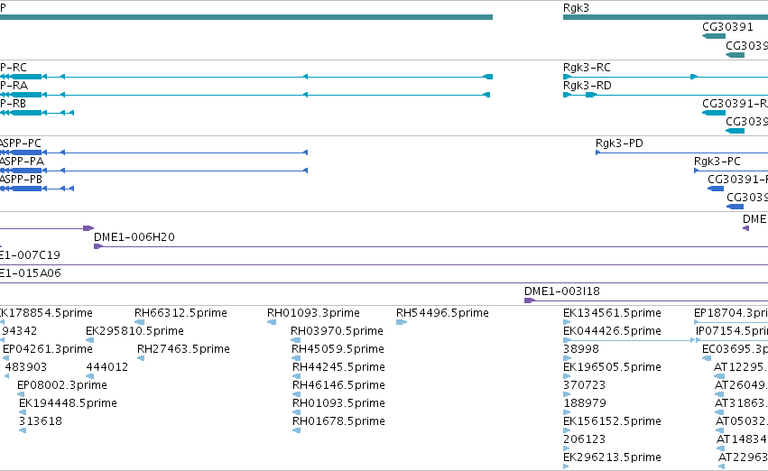Select the AT31863 EST label
The height and width of the screenshot is (471, 768).
(x=742, y=403)
